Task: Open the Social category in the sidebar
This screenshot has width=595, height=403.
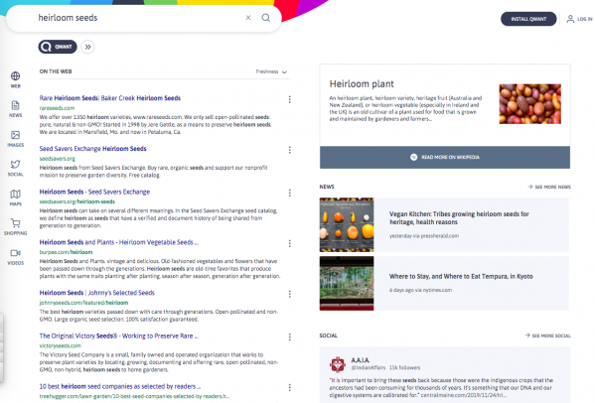Action: point(15,168)
